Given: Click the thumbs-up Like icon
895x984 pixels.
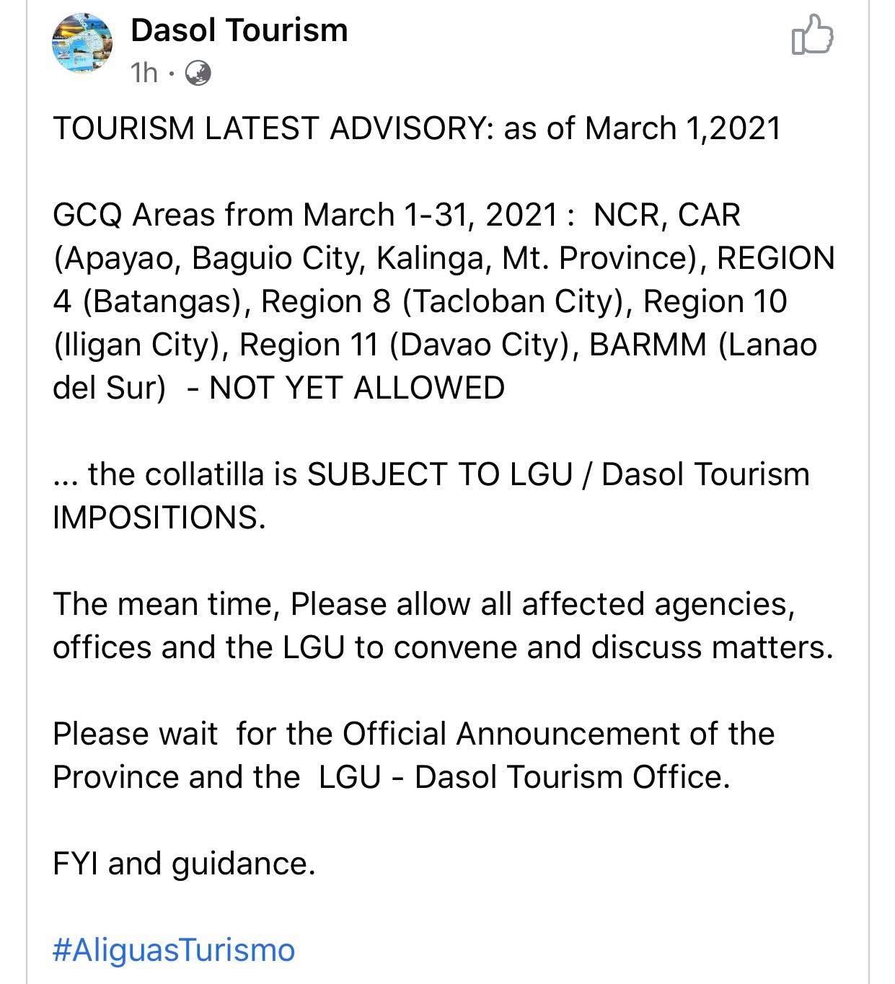Looking at the screenshot, I should pyautogui.click(x=812, y=34).
